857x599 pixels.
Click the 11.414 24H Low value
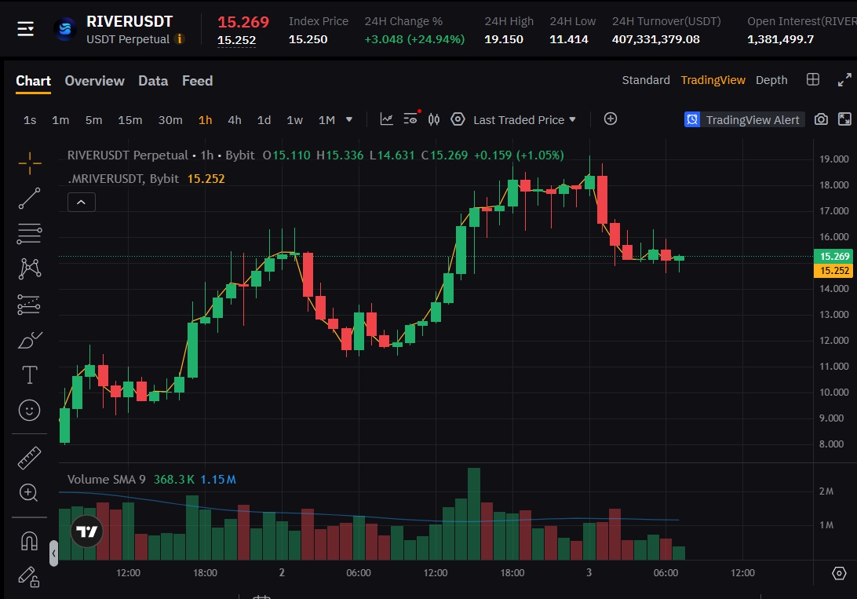tap(569, 39)
